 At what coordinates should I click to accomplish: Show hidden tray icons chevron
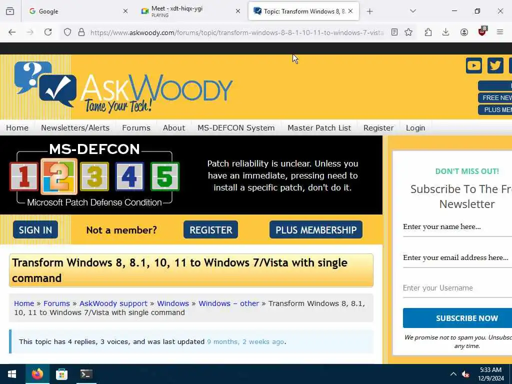(453, 374)
